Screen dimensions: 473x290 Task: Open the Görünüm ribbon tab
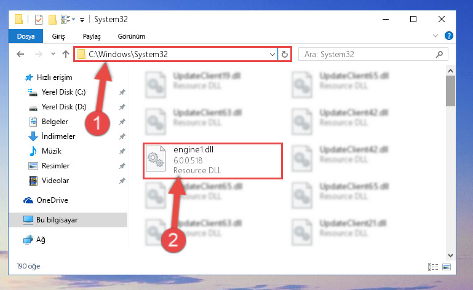coord(132,36)
